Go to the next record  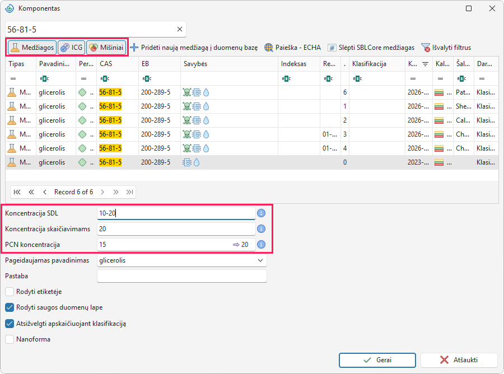pyautogui.click(x=102, y=192)
